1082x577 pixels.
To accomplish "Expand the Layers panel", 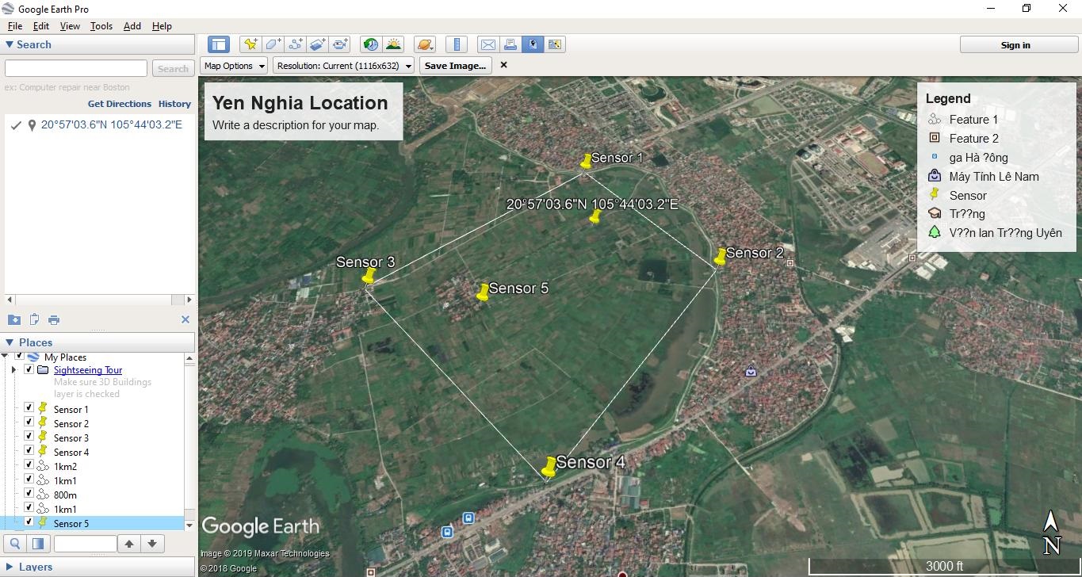I will [10, 567].
